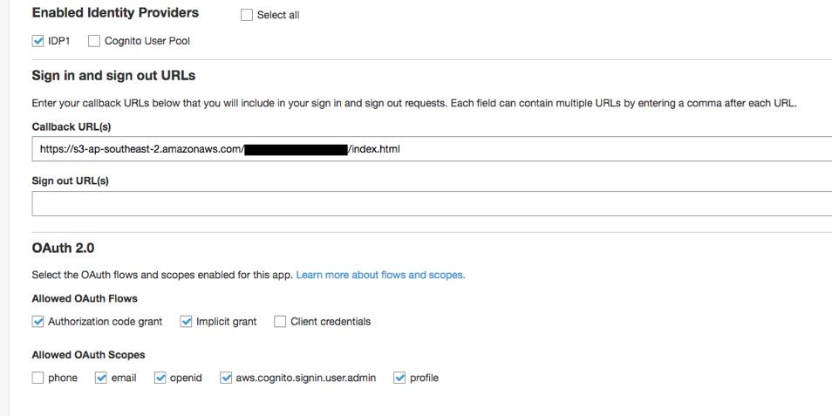Uncheck the IDP1 identity provider
This screenshot has height=416, width=832.
click(38, 41)
